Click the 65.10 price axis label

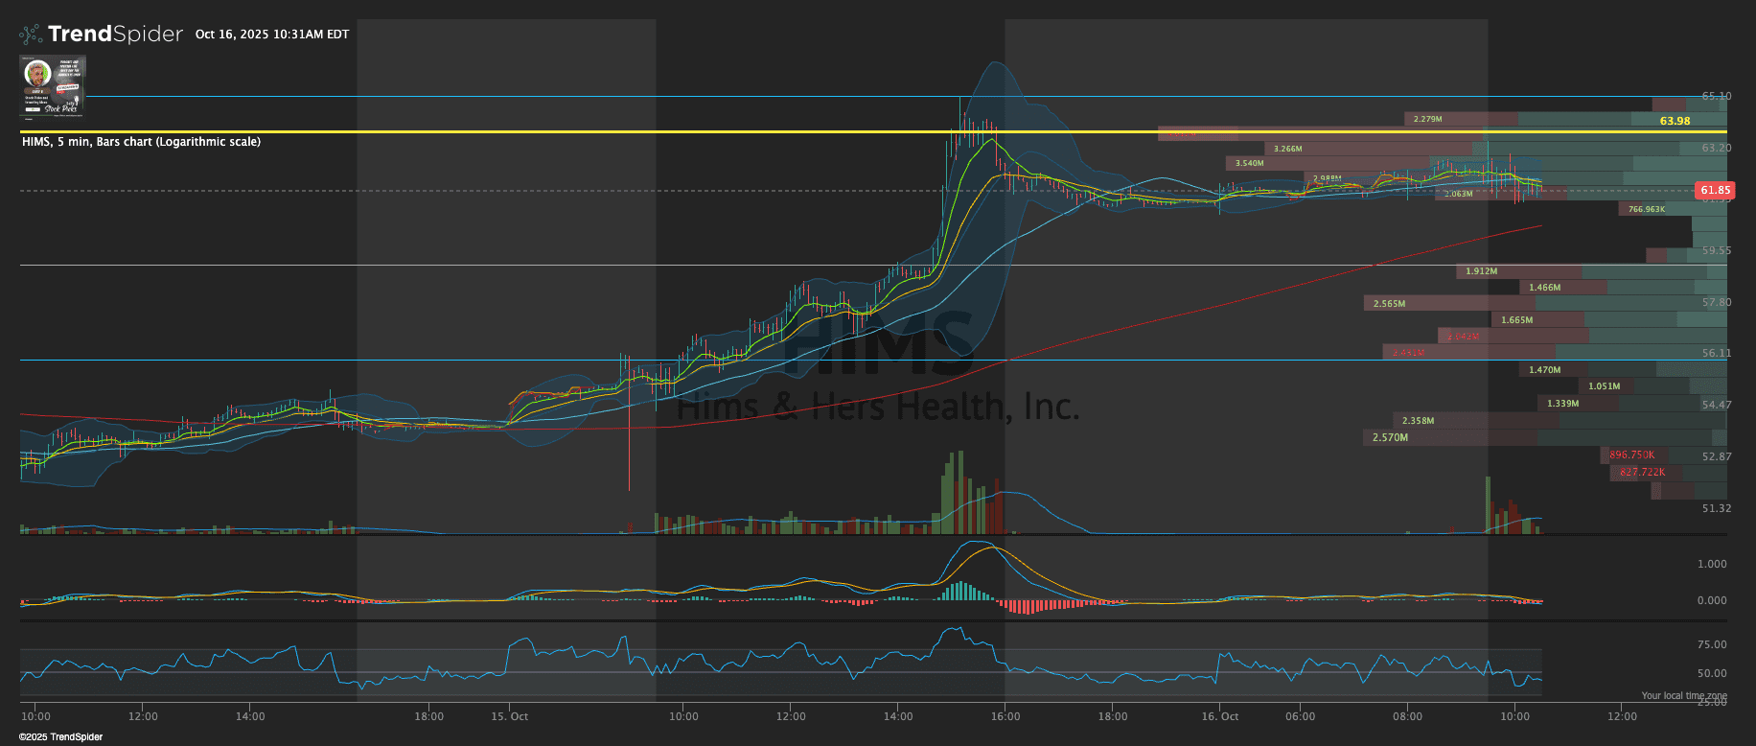tap(1716, 96)
